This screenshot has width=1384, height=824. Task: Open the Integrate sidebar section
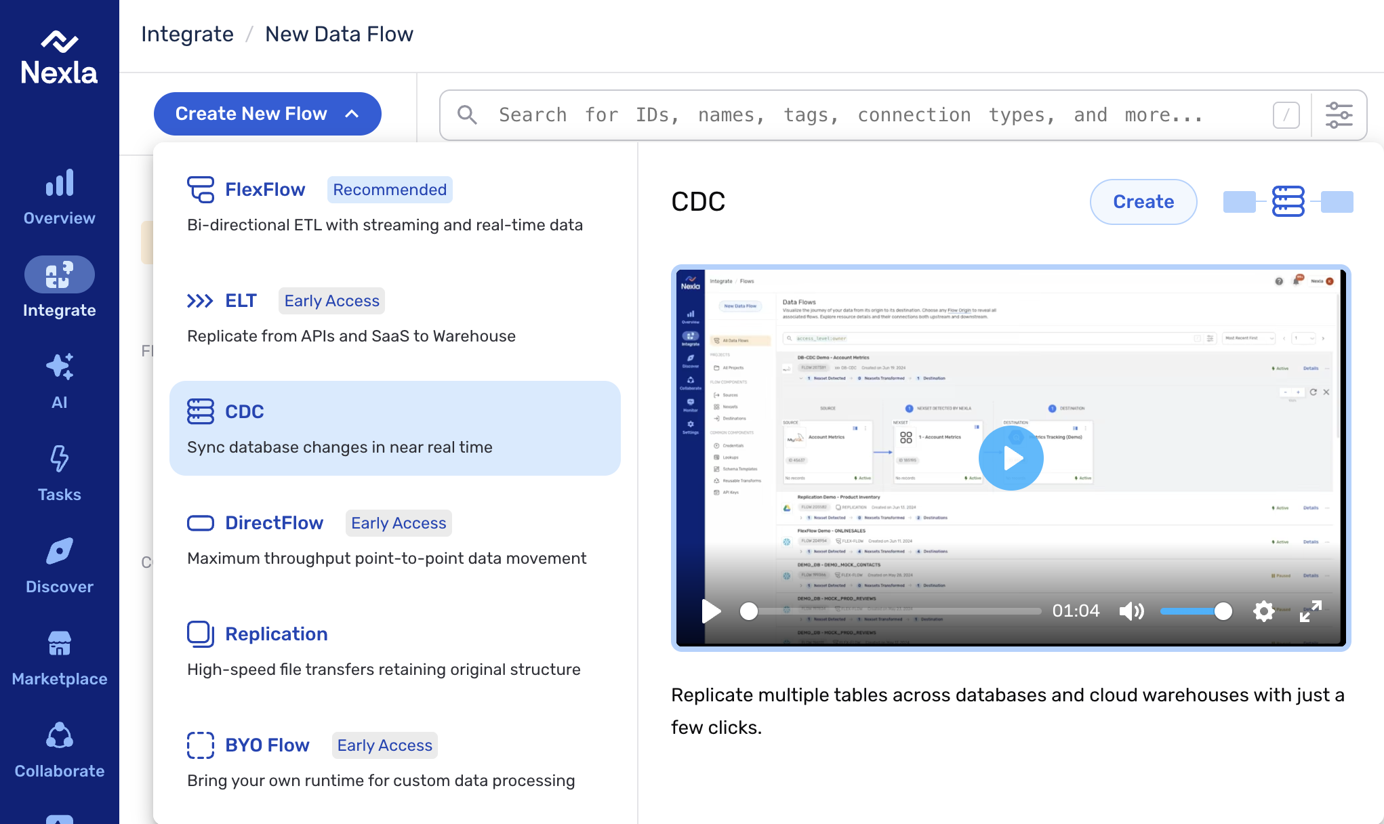pyautogui.click(x=60, y=287)
